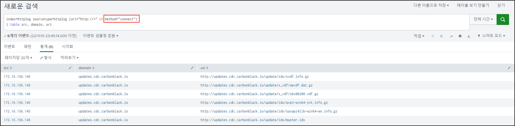Viewport: 515px width, 126px height.
Task: Stop the search job
Action: 441,36
